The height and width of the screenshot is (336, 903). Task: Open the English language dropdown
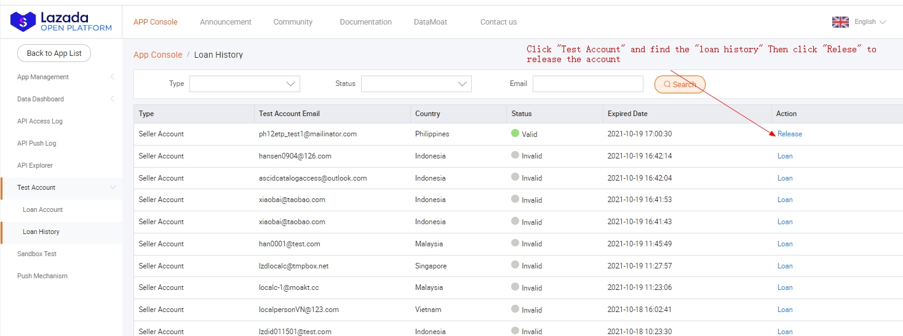click(x=870, y=22)
